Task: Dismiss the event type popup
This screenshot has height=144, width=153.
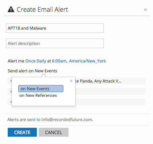Action: [x=71, y=81]
